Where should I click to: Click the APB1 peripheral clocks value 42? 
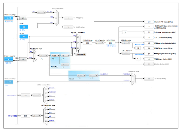click(x=149, y=43)
